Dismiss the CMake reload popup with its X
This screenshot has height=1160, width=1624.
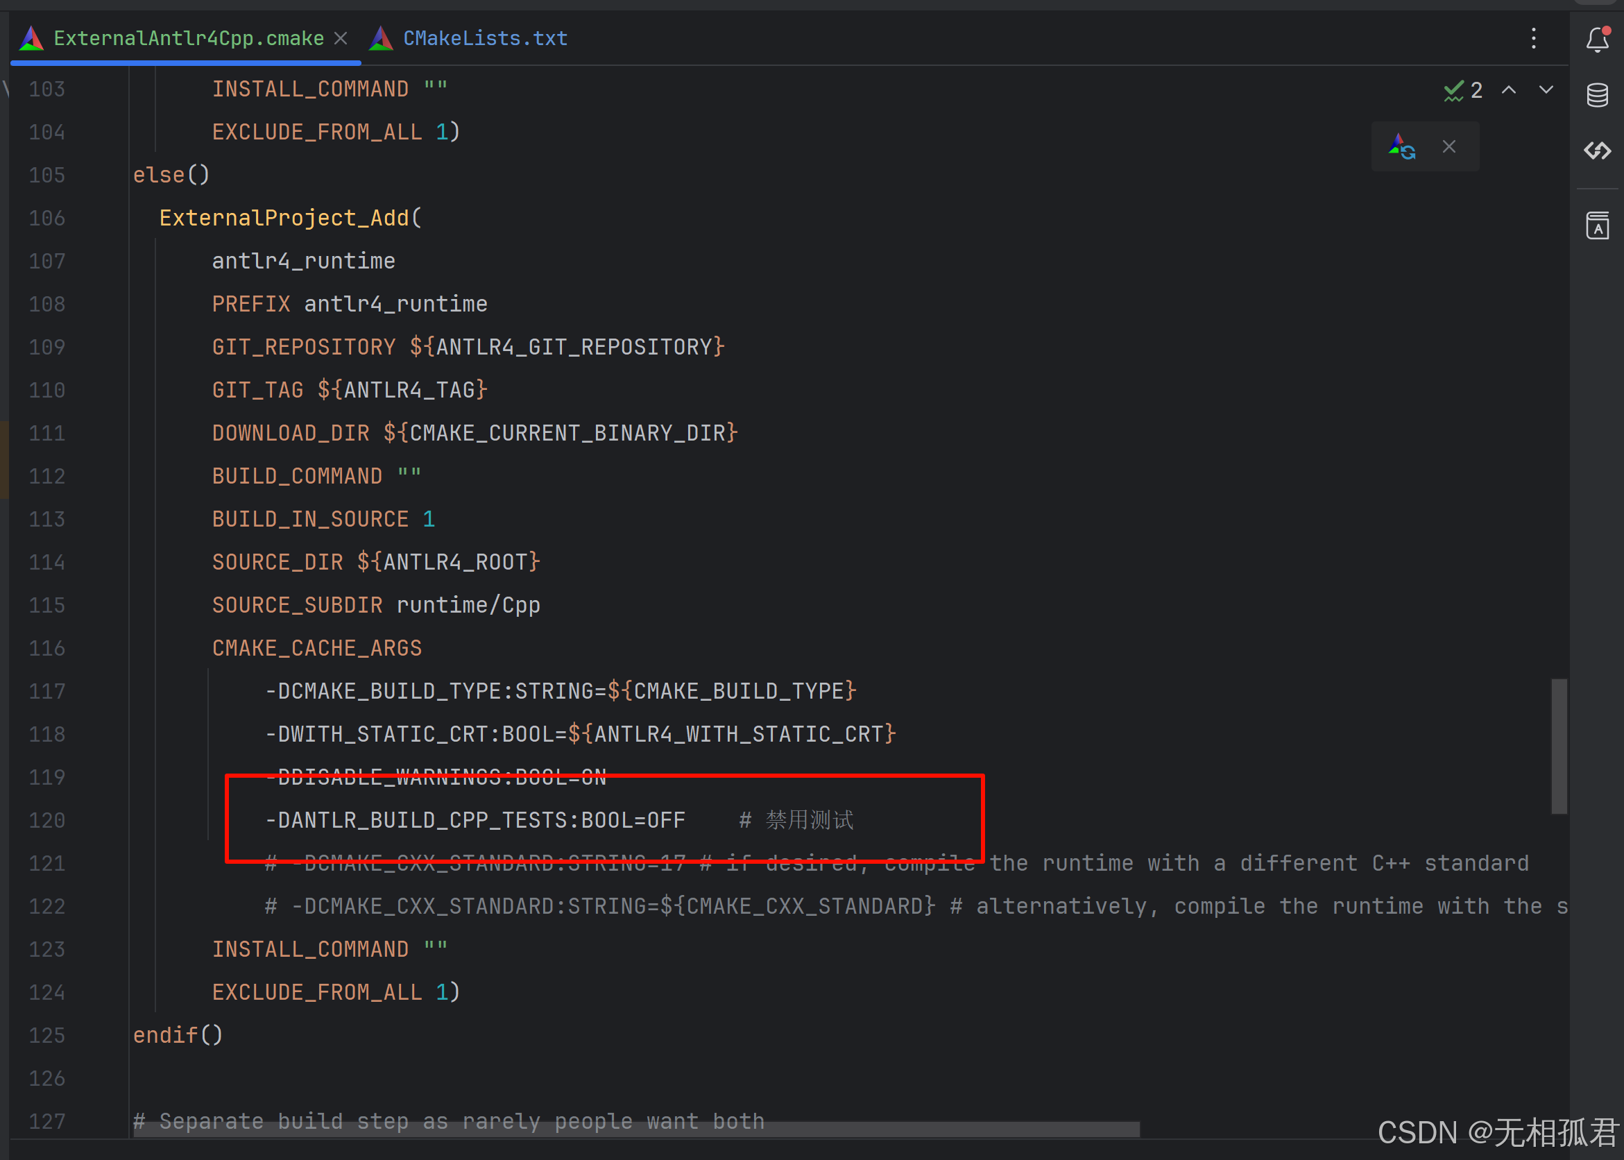pos(1450,146)
